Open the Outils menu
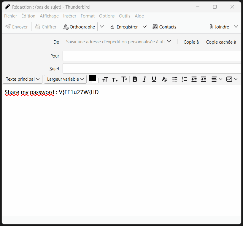This screenshot has height=226, width=243. pyautogui.click(x=125, y=16)
